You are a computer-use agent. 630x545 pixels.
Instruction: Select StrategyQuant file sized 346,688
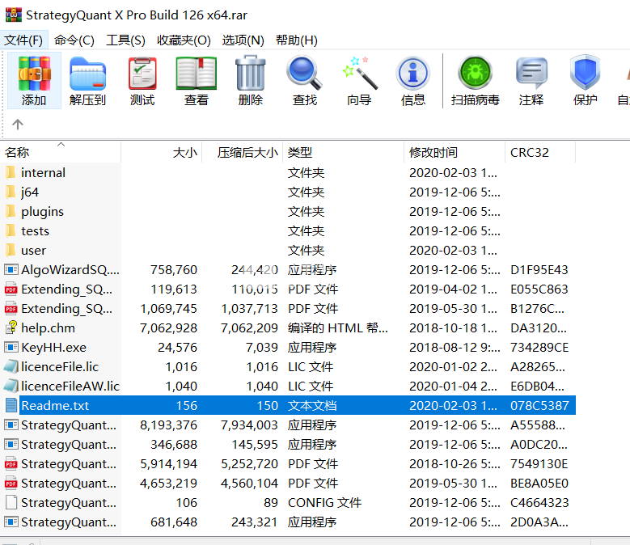click(69, 444)
